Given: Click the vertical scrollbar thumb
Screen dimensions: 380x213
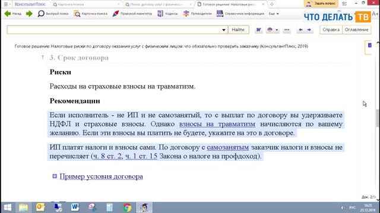Looking at the screenshot, I should click(x=378, y=118).
